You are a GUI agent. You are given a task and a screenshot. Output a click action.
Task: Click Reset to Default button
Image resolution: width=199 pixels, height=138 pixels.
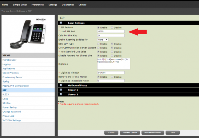pyautogui.click(x=130, y=133)
